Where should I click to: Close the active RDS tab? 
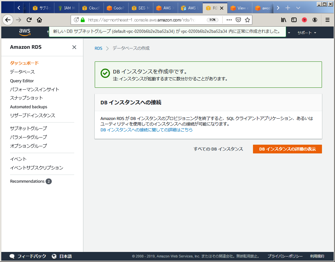tap(222, 8)
